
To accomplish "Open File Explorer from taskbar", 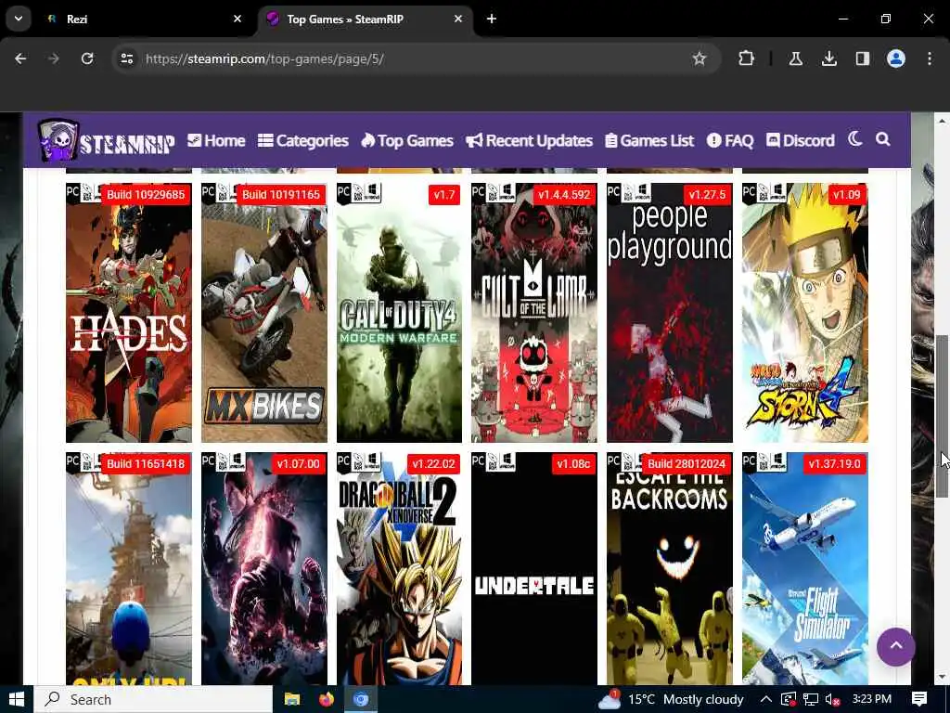I will [292, 700].
